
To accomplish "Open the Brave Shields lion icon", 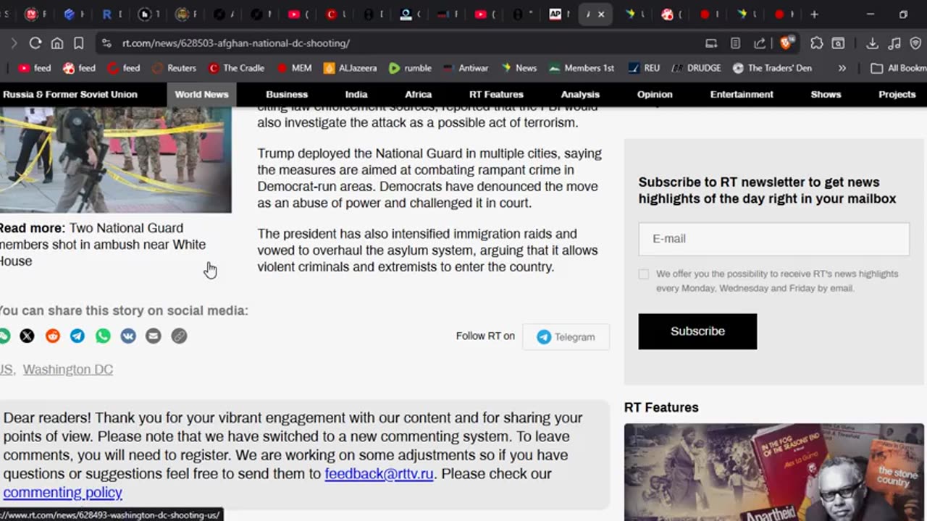I will pyautogui.click(x=787, y=43).
